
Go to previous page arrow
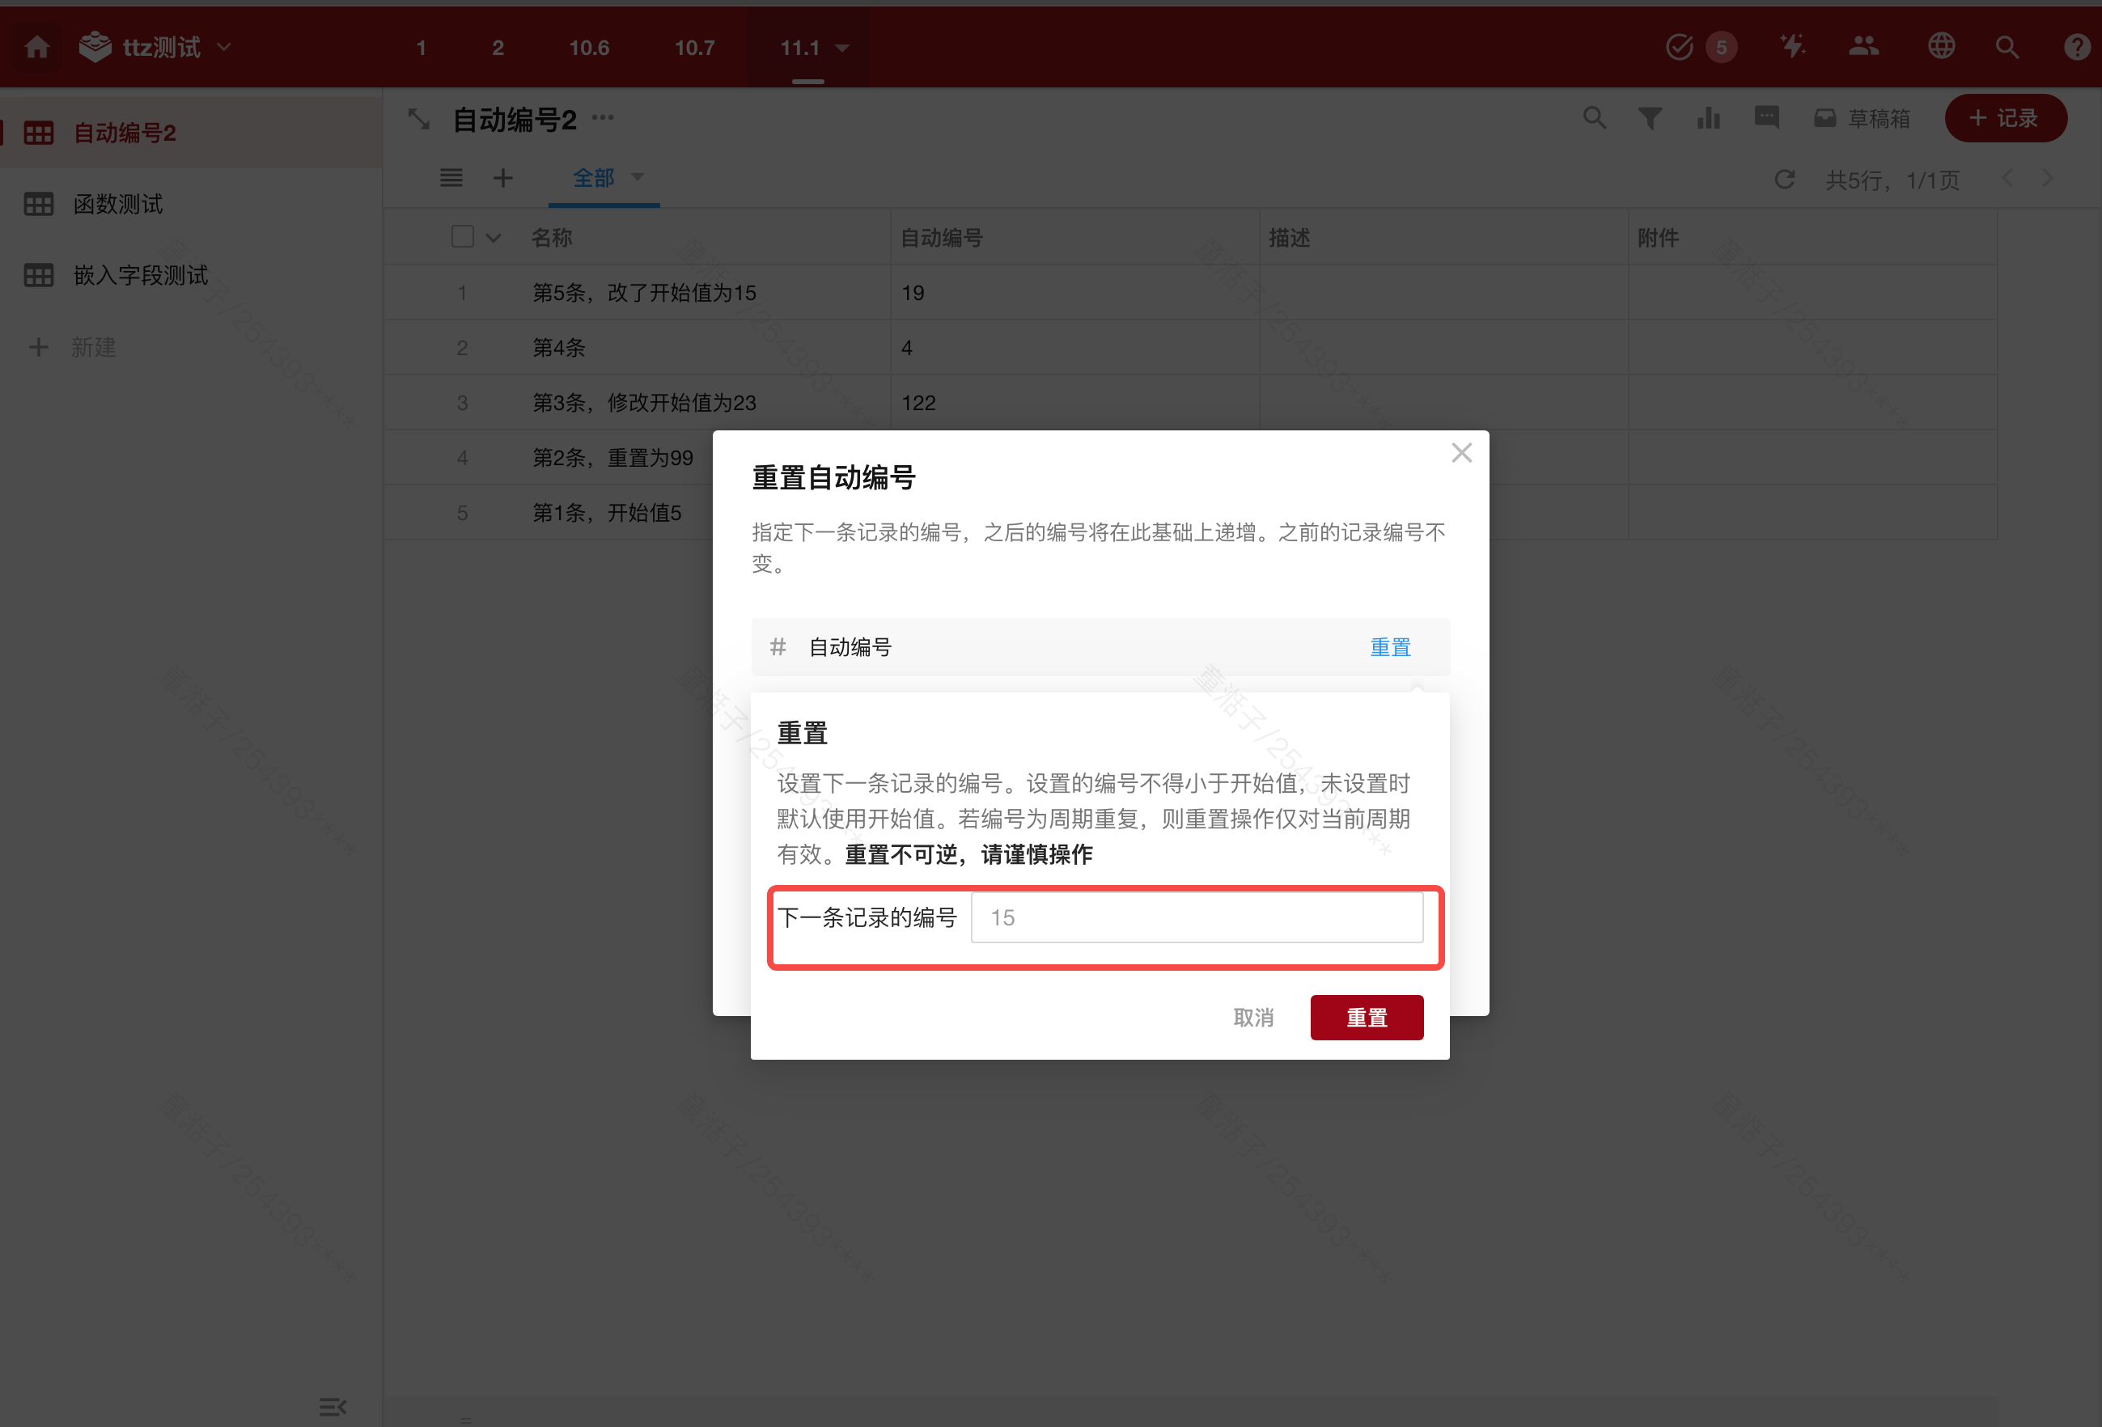2007,178
